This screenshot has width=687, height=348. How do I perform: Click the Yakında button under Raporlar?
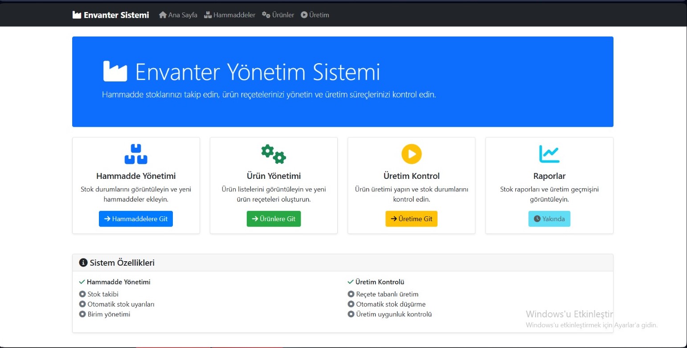pyautogui.click(x=549, y=219)
